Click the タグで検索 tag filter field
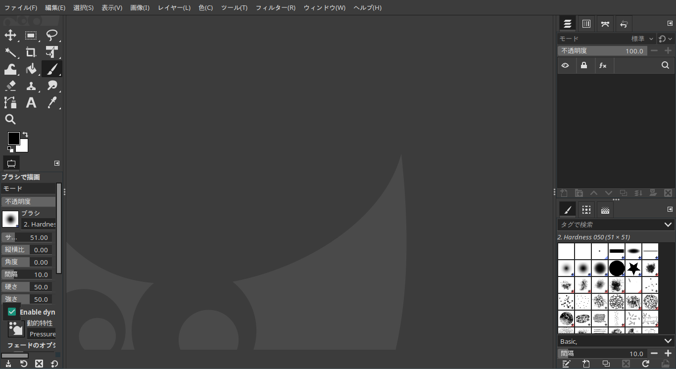The height and width of the screenshot is (369, 676). point(610,225)
